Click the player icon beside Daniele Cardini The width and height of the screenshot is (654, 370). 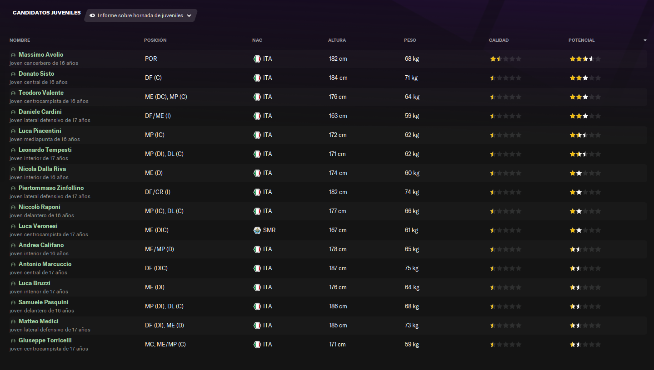point(13,112)
